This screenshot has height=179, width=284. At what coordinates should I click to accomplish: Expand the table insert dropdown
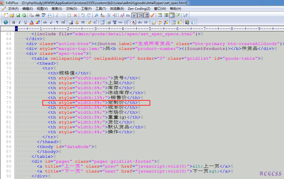(x=103, y=22)
